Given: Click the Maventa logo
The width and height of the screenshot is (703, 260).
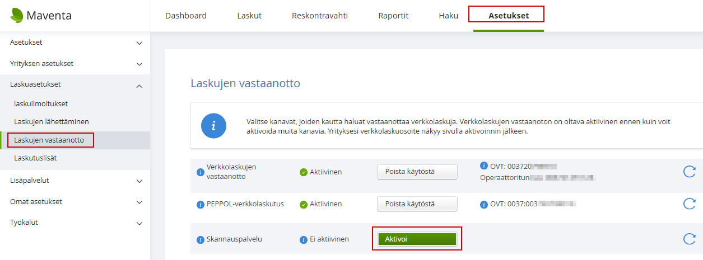Looking at the screenshot, I should coord(41,16).
